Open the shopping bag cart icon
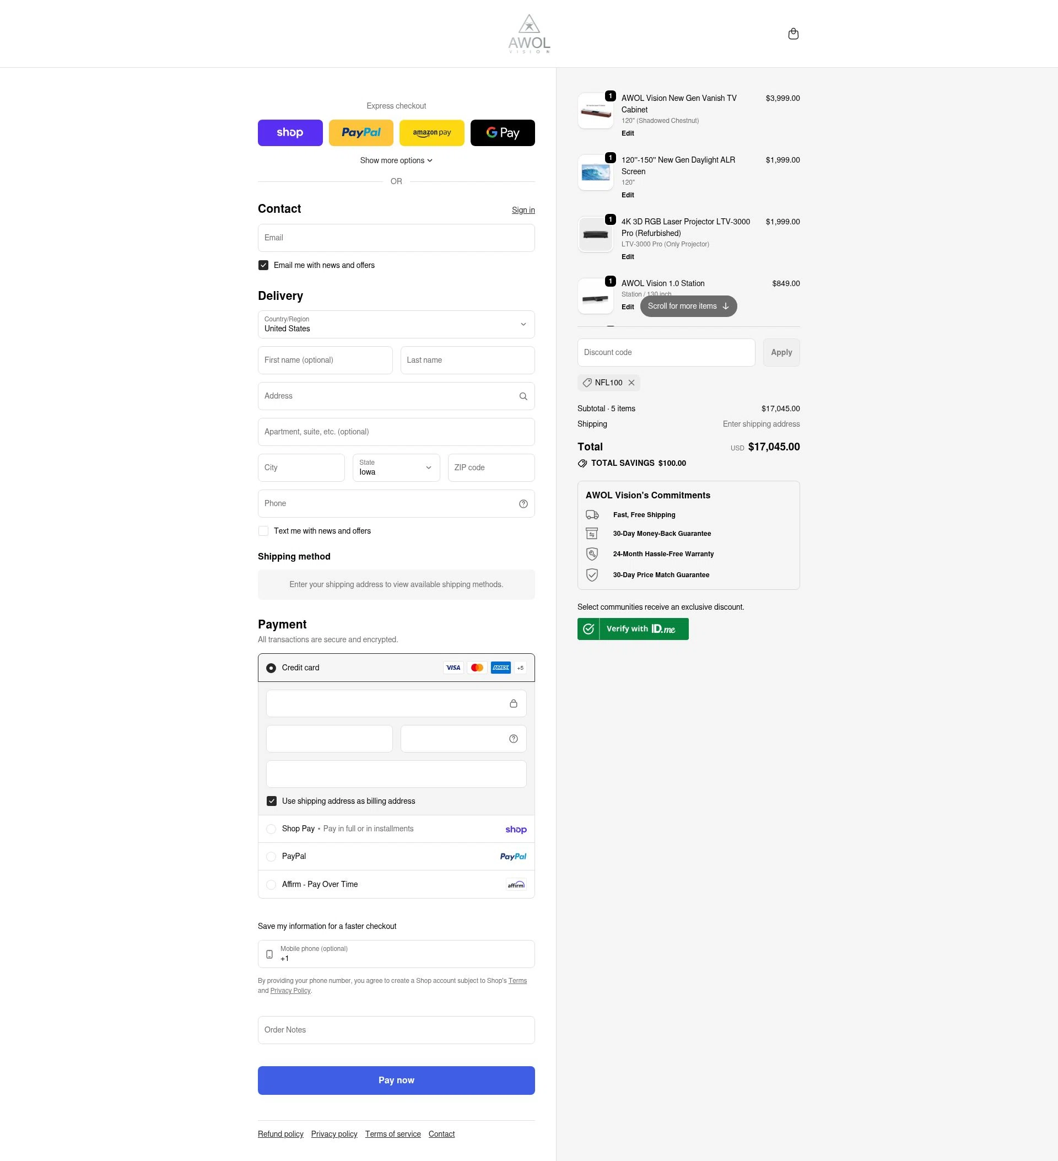 pyautogui.click(x=792, y=34)
